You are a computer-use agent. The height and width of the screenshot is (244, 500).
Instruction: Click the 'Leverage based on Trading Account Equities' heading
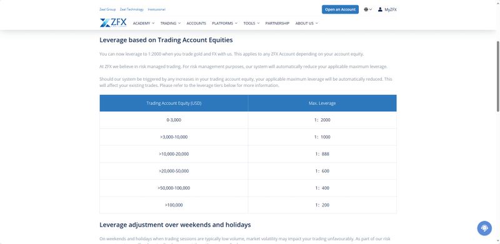click(x=166, y=40)
